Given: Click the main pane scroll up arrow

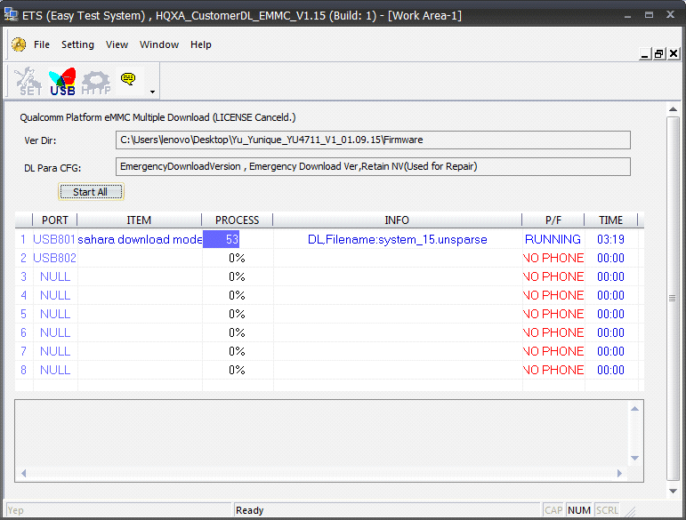Looking at the screenshot, I should [673, 108].
